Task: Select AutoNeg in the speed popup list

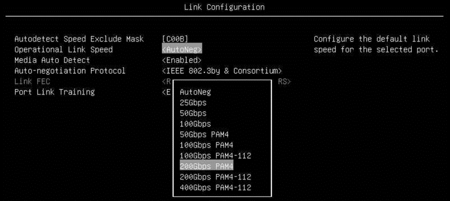Action: 195,92
